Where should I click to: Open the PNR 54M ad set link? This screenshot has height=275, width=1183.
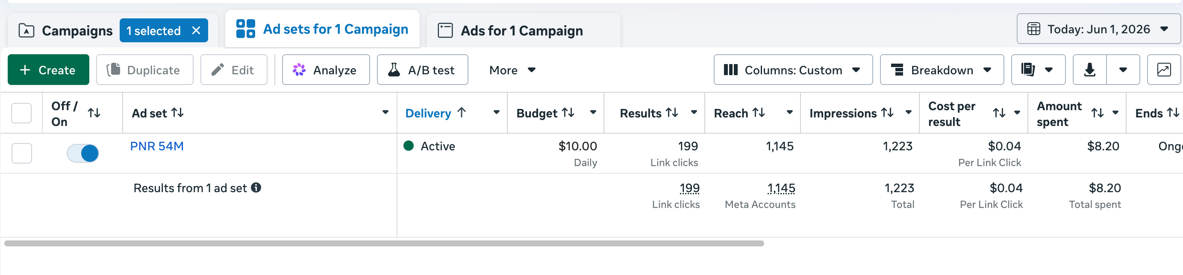pyautogui.click(x=156, y=146)
